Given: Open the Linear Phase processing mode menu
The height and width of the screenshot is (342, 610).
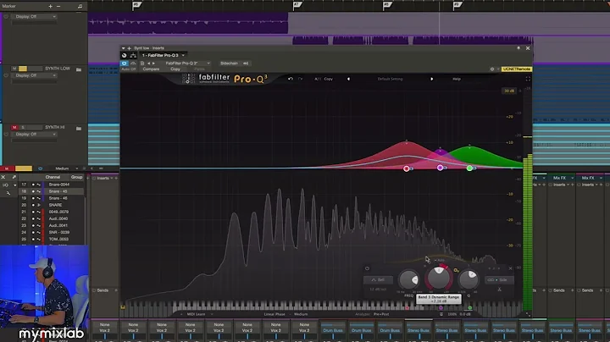Looking at the screenshot, I should pos(274,314).
